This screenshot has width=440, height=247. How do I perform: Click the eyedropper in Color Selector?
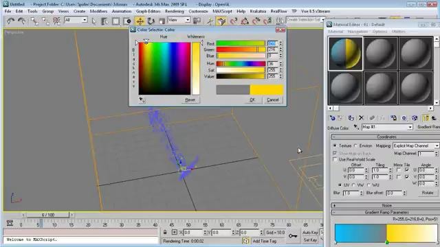(x=142, y=99)
